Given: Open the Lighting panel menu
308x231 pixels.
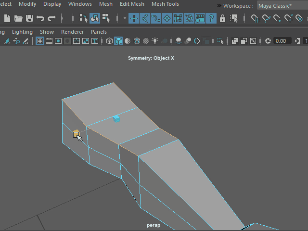Looking at the screenshot, I should tap(22, 32).
